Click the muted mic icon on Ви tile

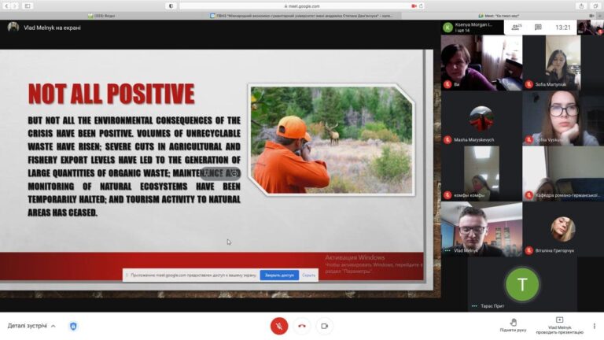447,84
